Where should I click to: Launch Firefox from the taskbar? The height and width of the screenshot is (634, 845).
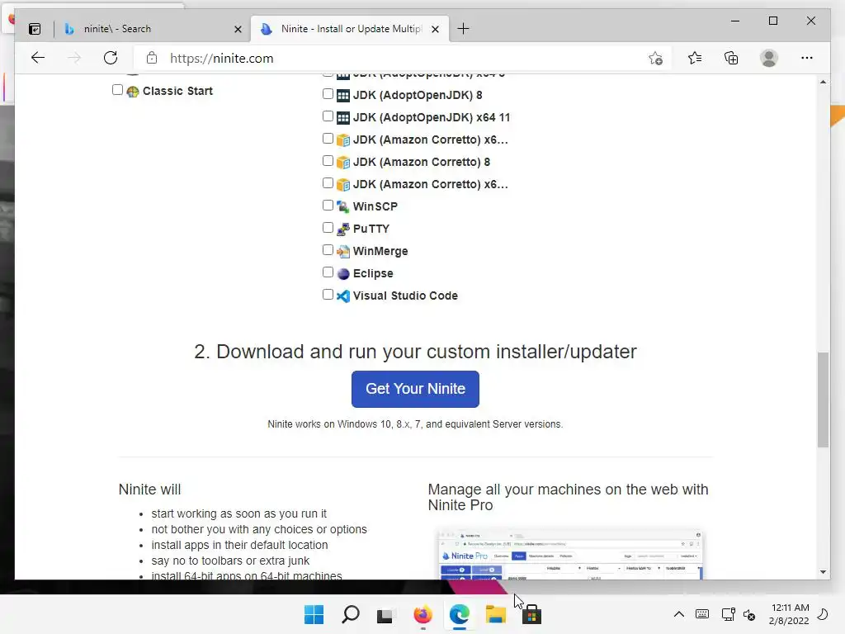(423, 614)
